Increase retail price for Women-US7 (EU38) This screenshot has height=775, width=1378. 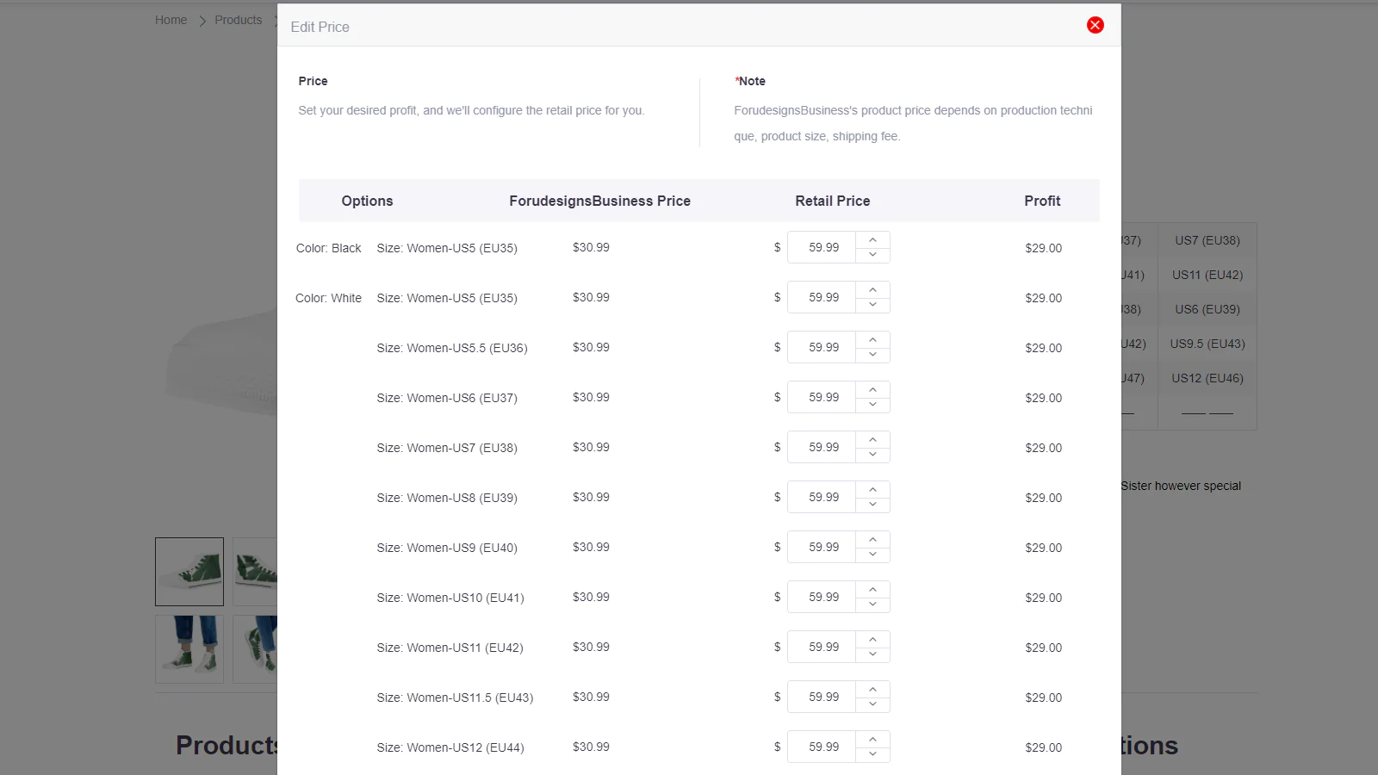(x=872, y=439)
